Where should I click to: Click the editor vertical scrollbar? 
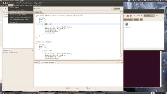(121, 36)
